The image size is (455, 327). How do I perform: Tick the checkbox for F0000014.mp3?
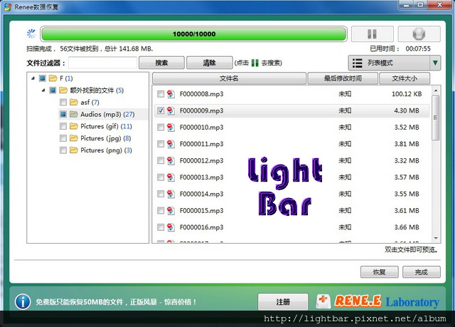tap(161, 194)
